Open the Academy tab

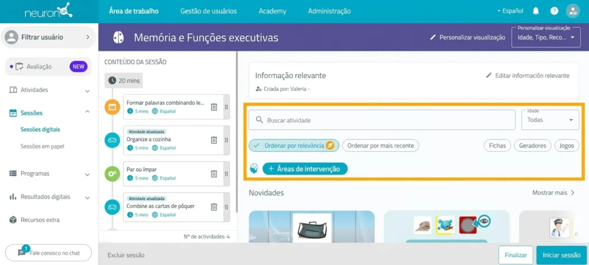[272, 11]
